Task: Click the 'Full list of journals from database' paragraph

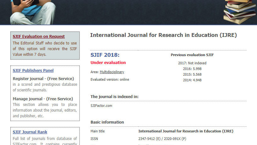Action: click(45, 141)
